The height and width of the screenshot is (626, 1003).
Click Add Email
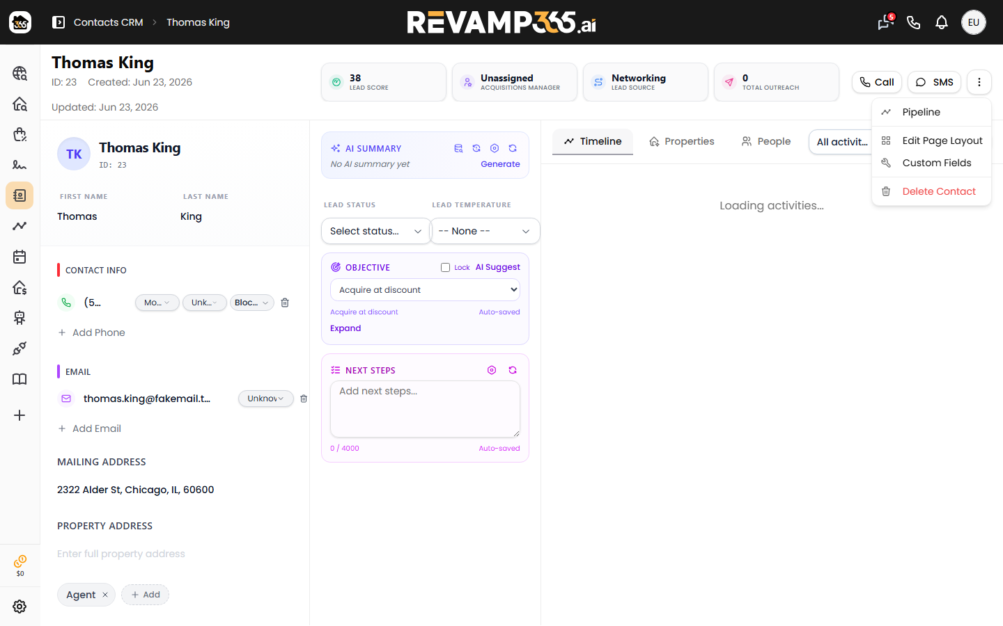pos(89,428)
